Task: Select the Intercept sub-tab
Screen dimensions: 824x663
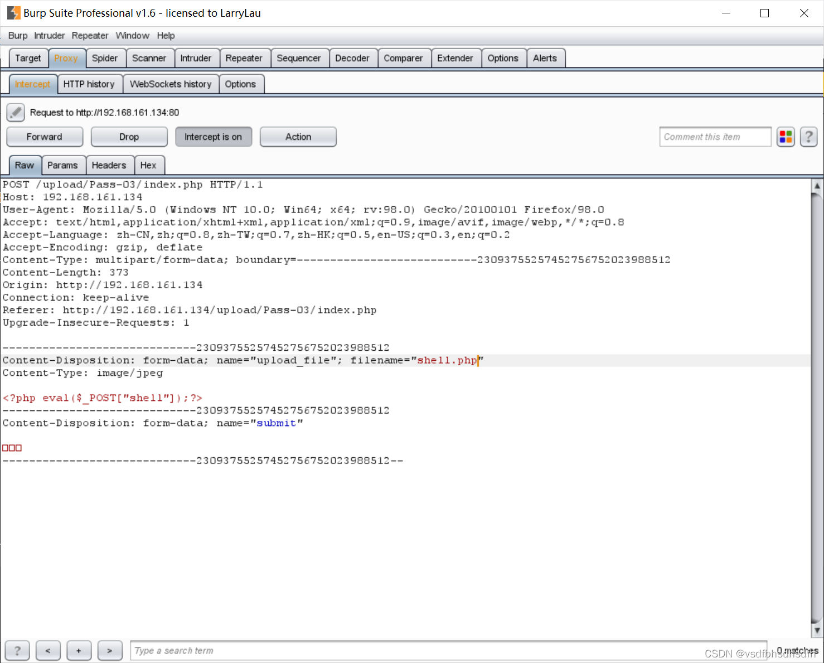Action: click(x=32, y=84)
